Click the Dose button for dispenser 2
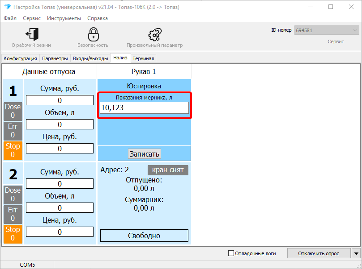The width and height of the screenshot is (362, 269). (13, 195)
